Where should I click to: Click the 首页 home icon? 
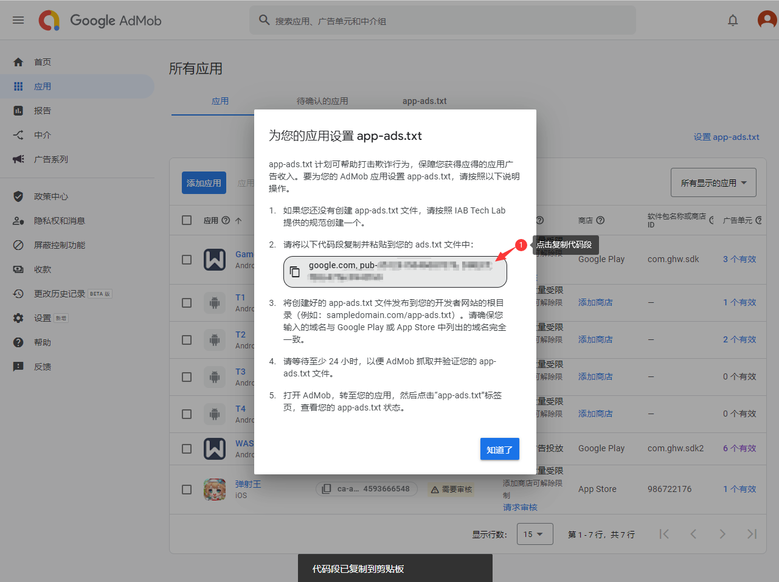18,62
